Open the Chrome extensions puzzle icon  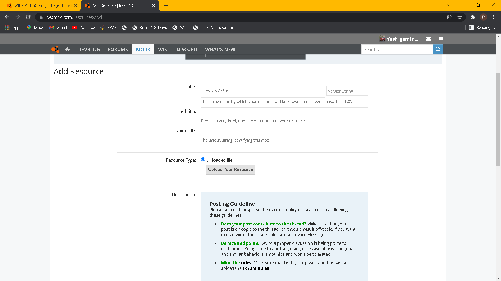[473, 17]
